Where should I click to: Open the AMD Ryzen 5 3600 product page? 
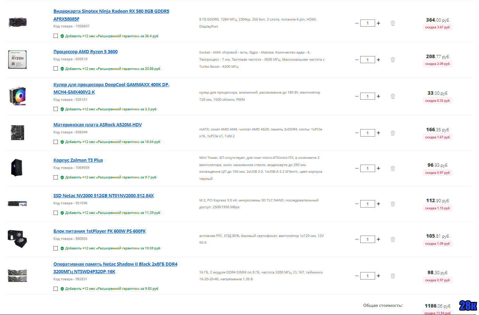[85, 51]
